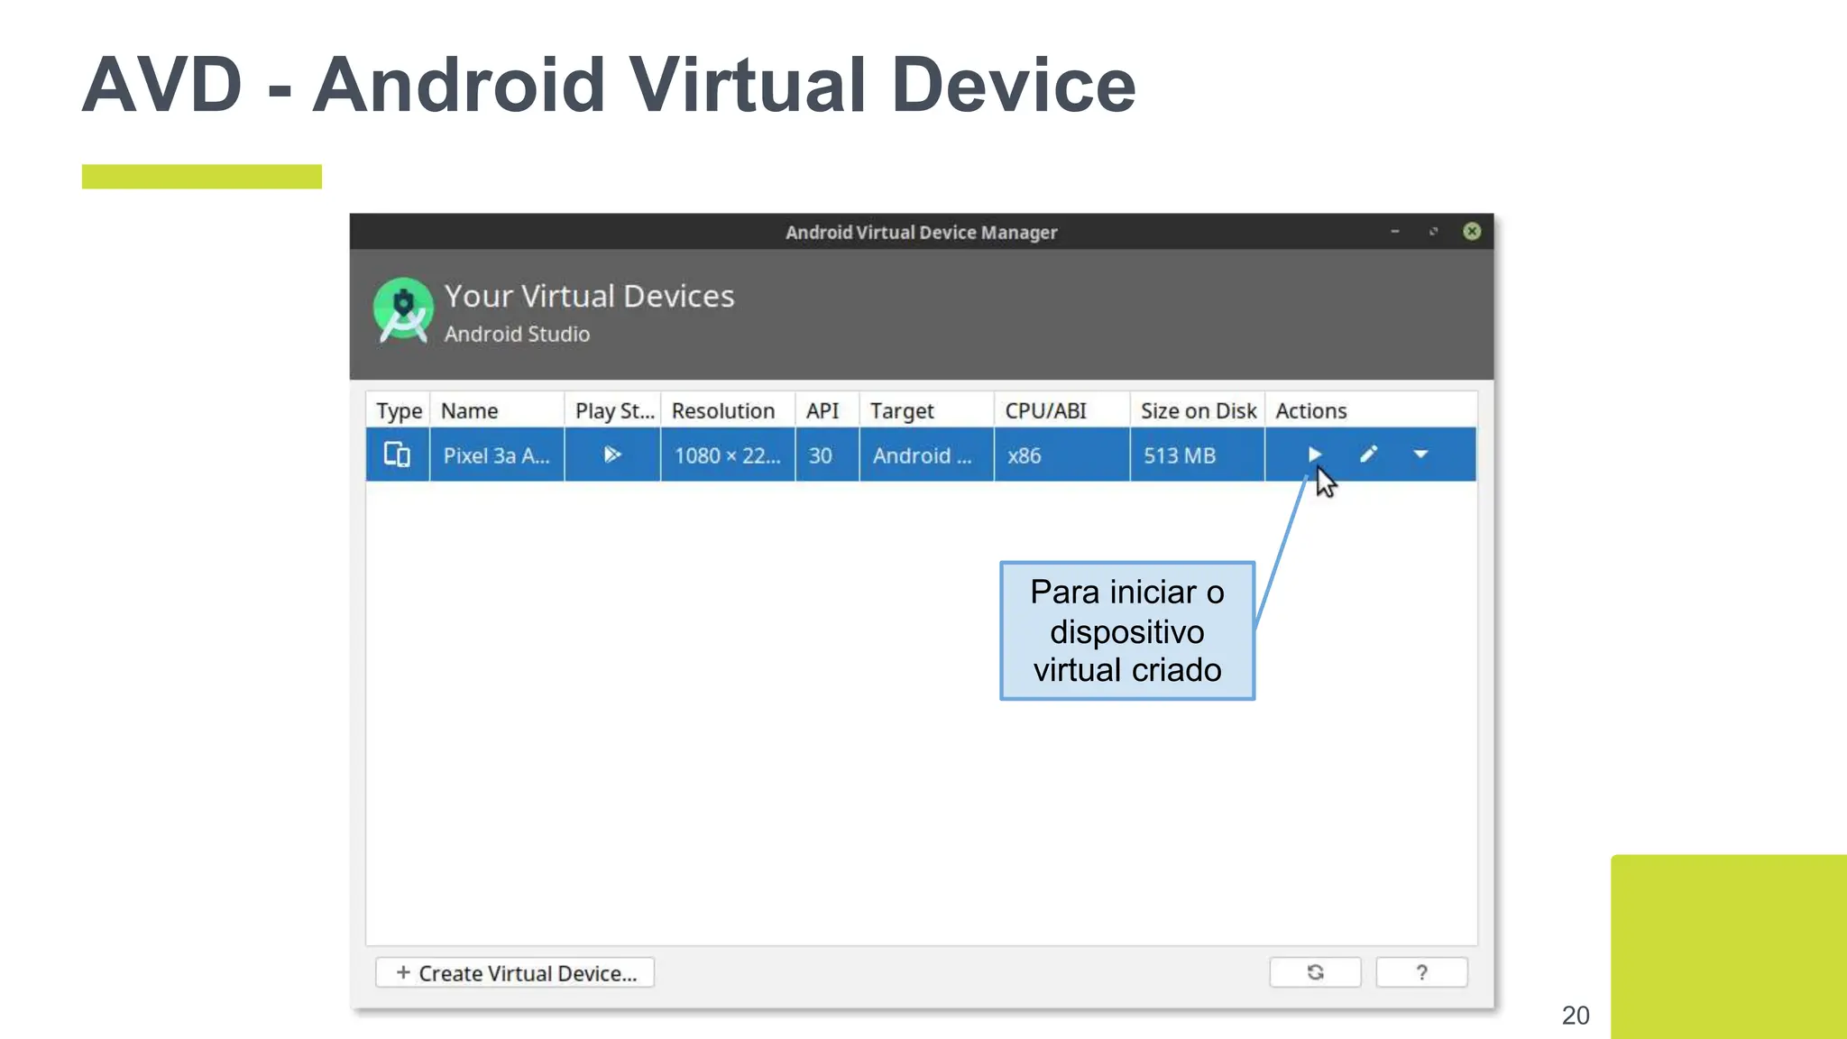Sort by the CPU/ABI column header
The width and height of the screenshot is (1847, 1039).
coord(1061,410)
